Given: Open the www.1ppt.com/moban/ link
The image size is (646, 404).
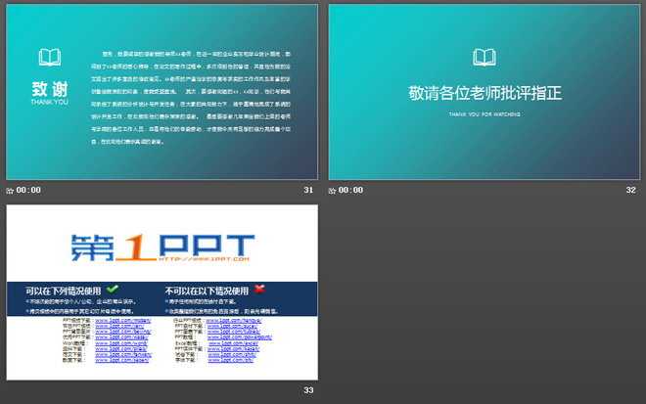Looking at the screenshot, I should pos(123,321).
